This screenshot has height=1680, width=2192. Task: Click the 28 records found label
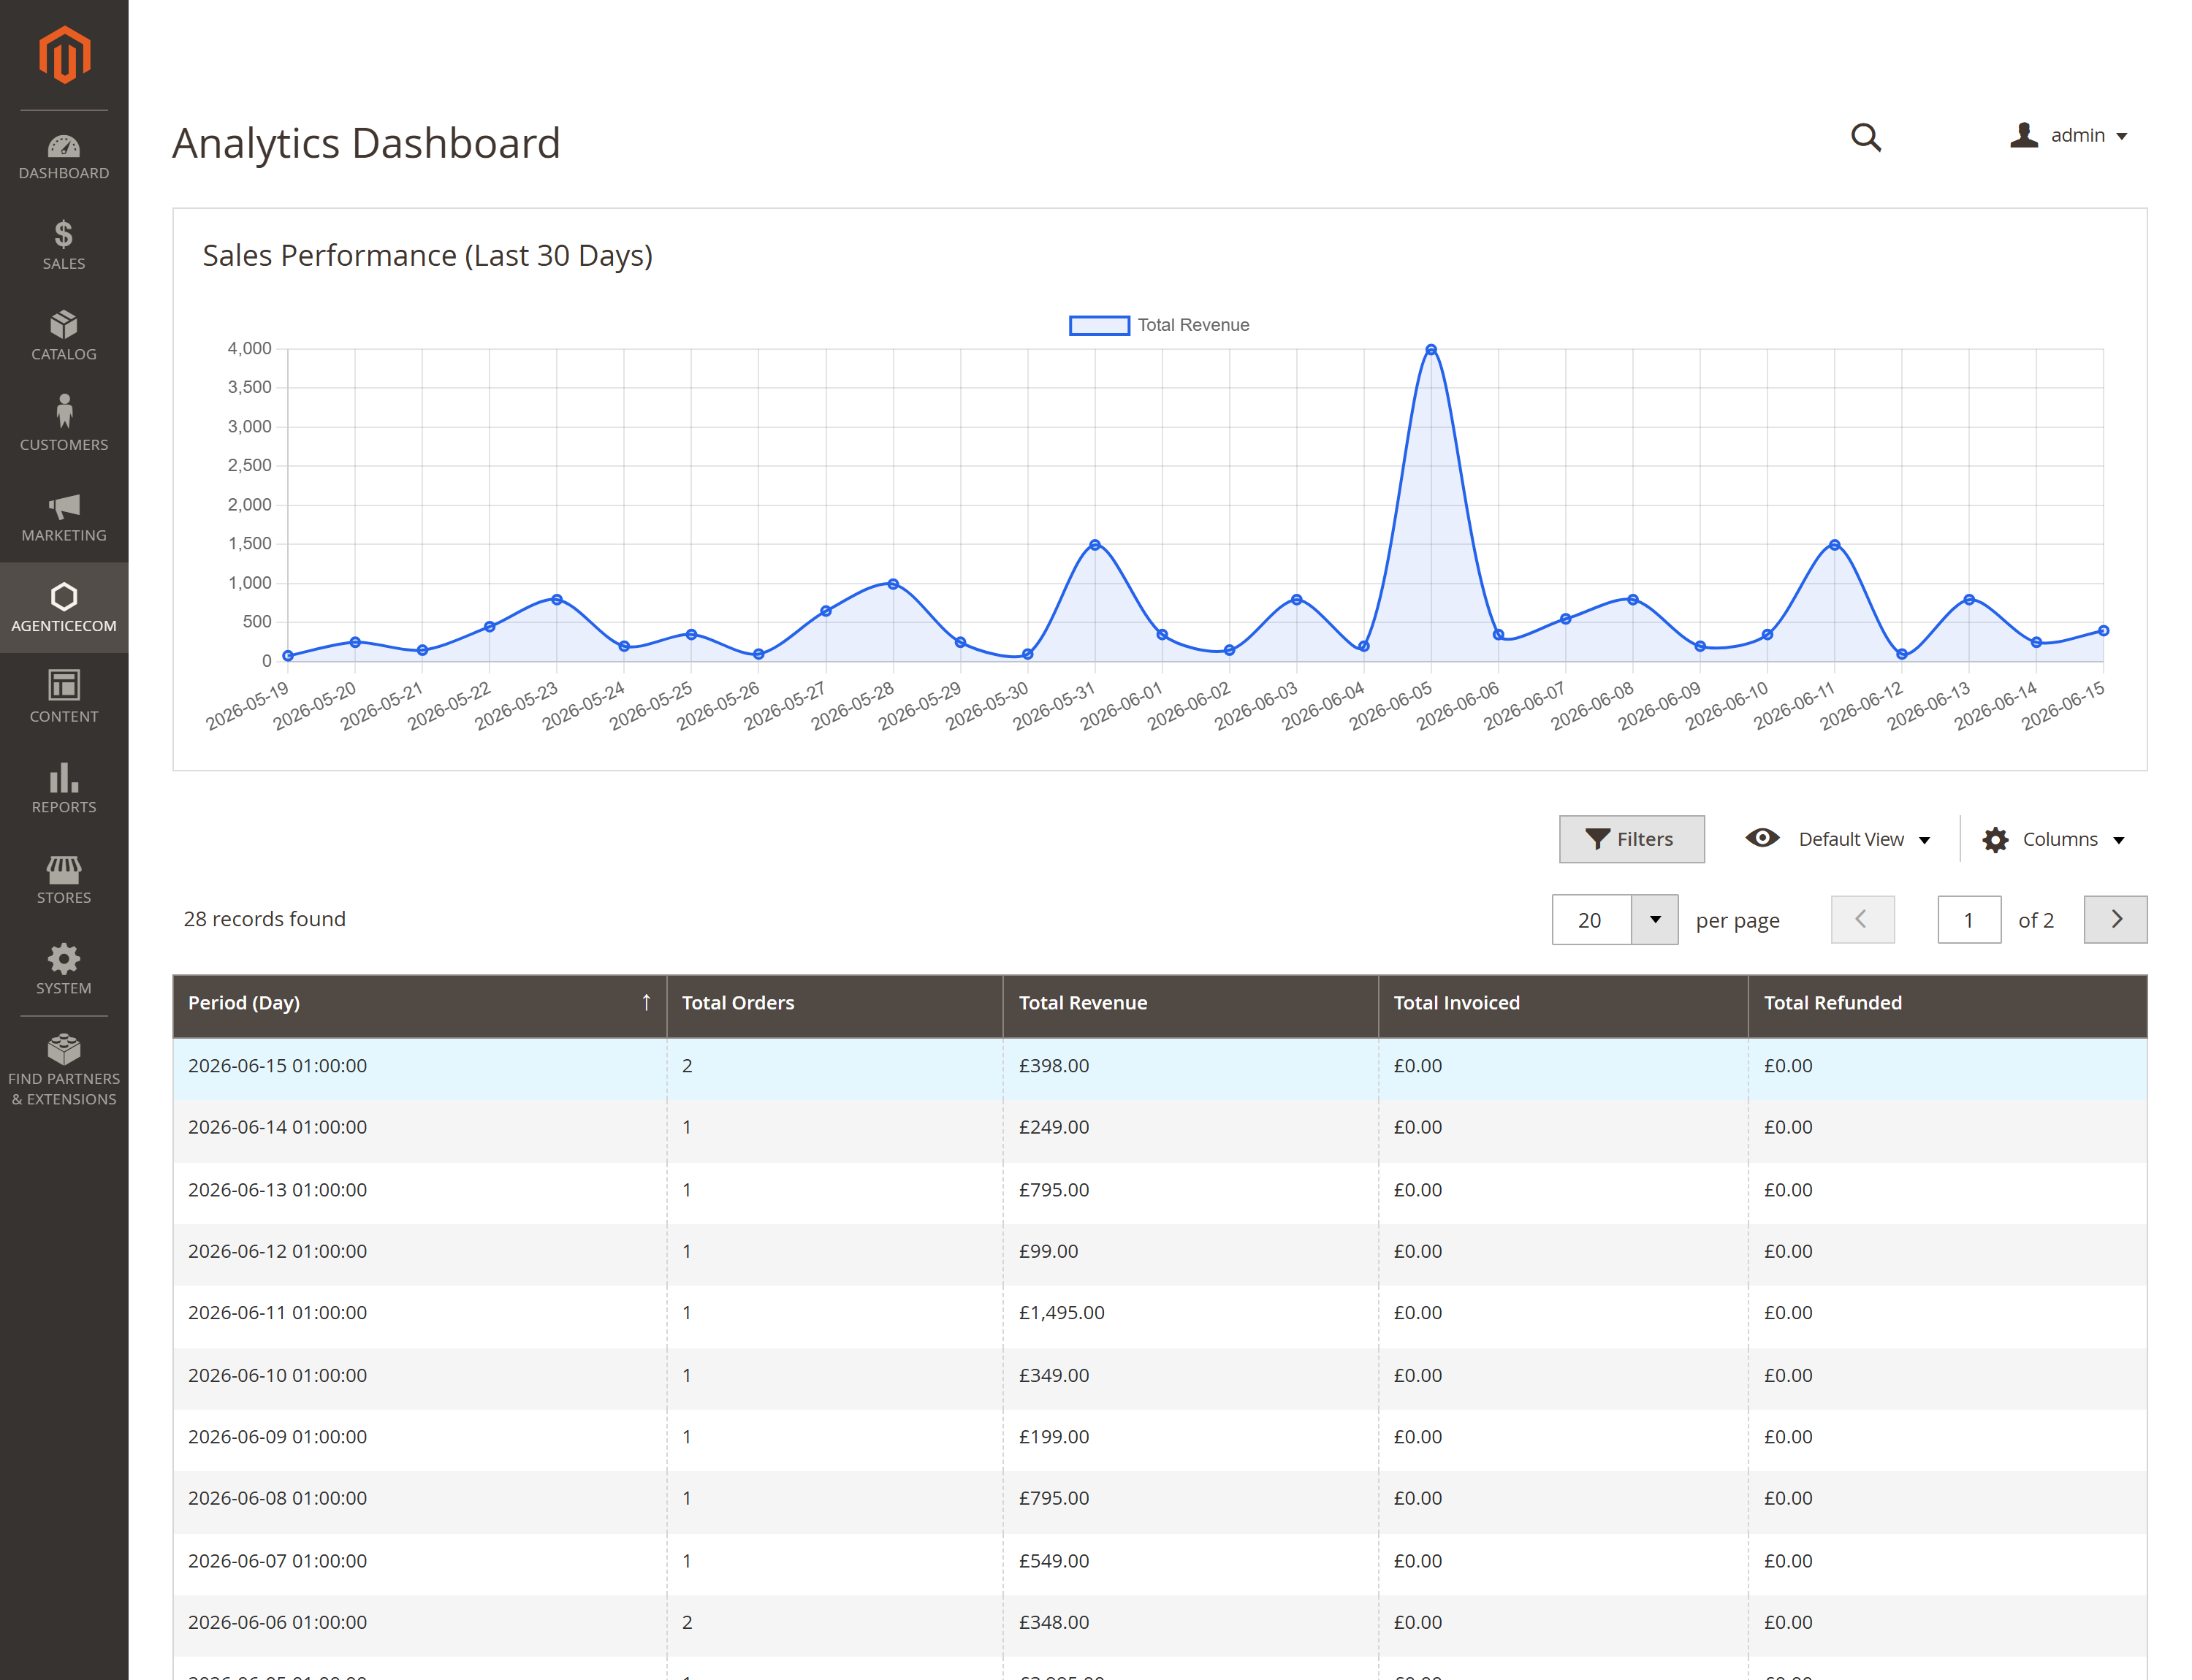265,919
